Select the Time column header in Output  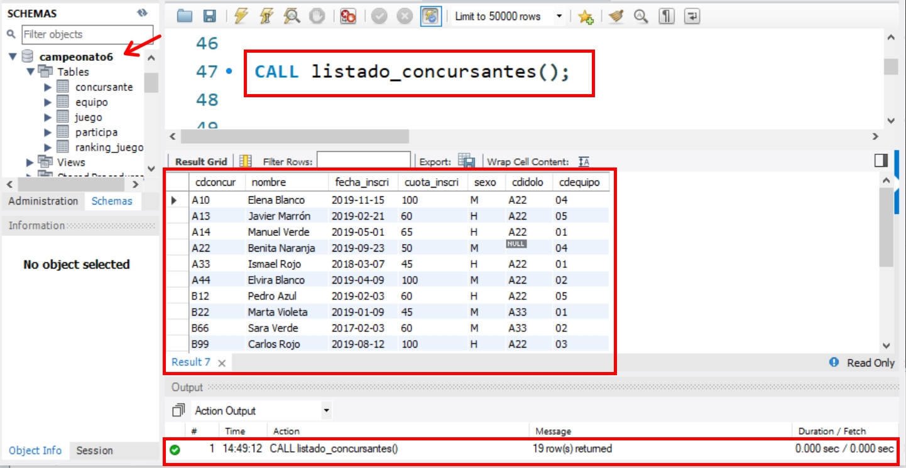[x=235, y=431]
